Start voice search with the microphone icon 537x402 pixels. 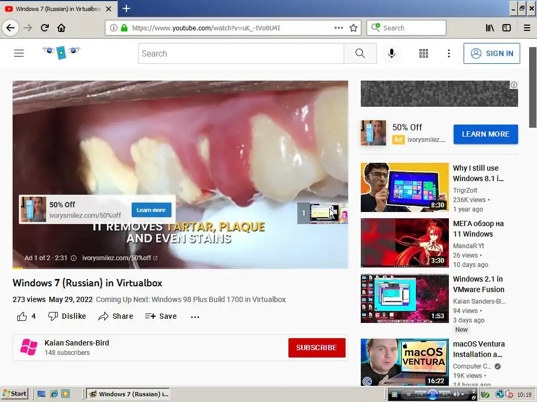tap(391, 53)
